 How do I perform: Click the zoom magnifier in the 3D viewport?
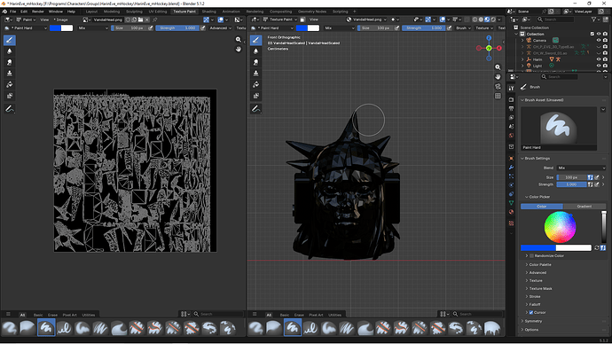(x=498, y=67)
